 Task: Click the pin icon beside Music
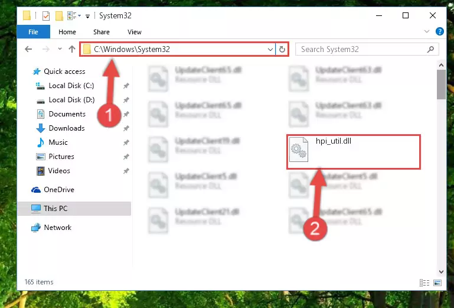coord(126,142)
